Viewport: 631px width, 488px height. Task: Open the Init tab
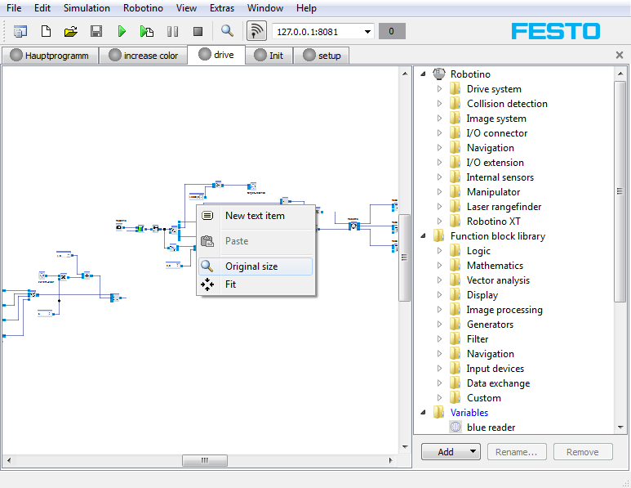coord(269,56)
